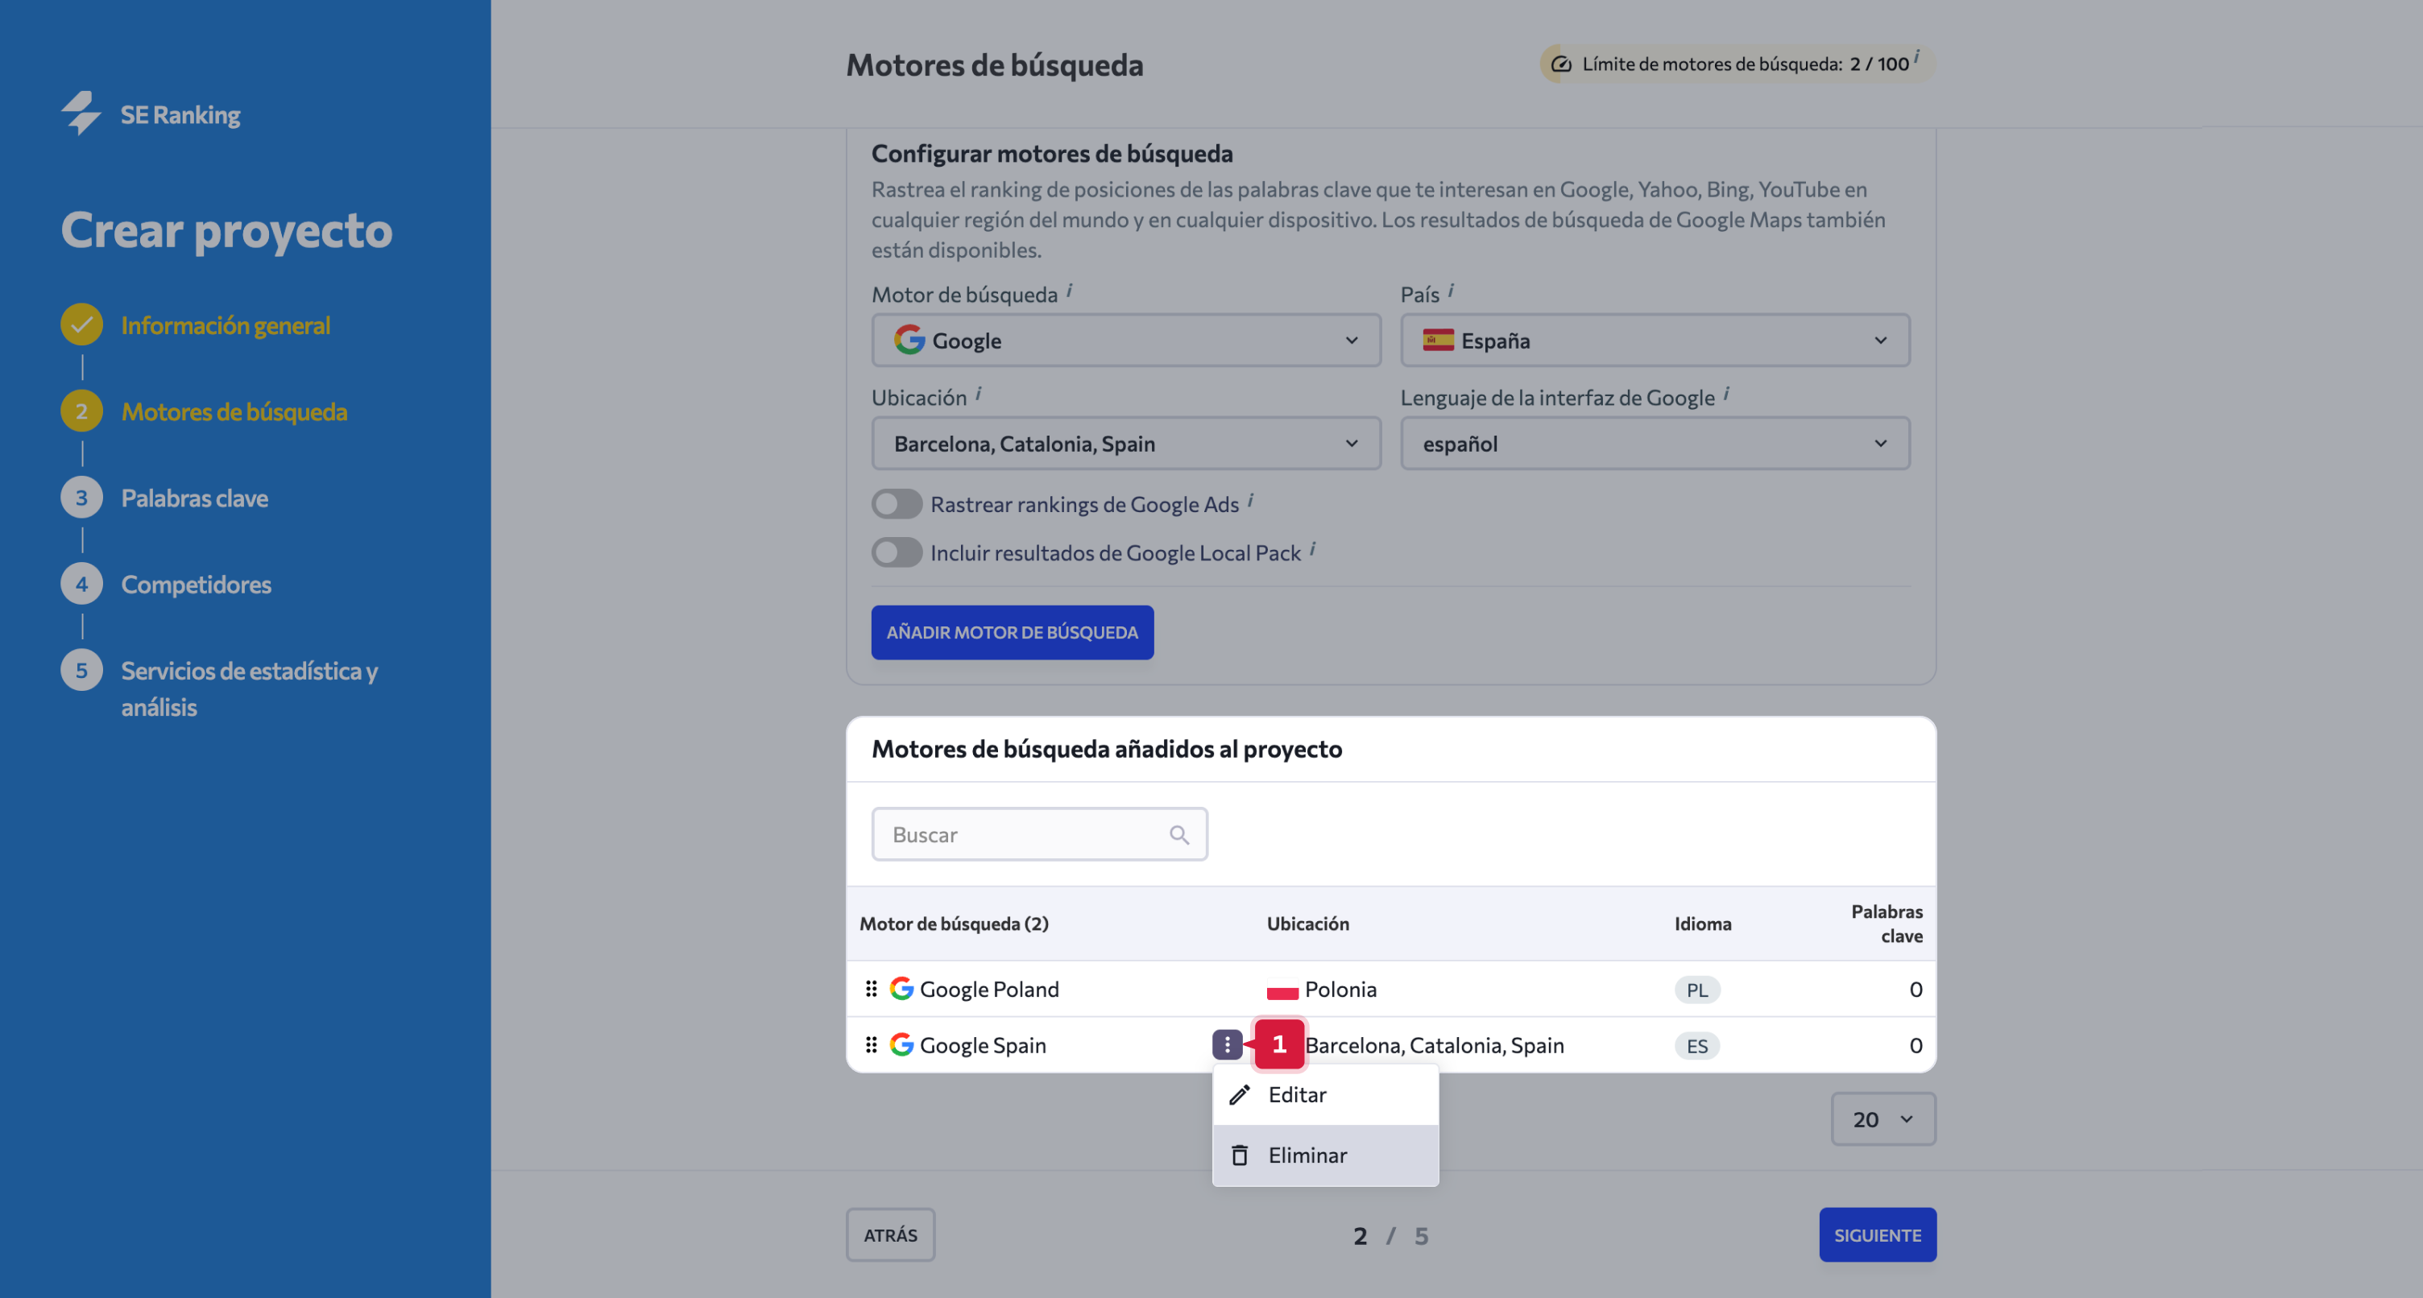Click step 4 circle in sidebar
This screenshot has height=1298, width=2423.
[82, 584]
